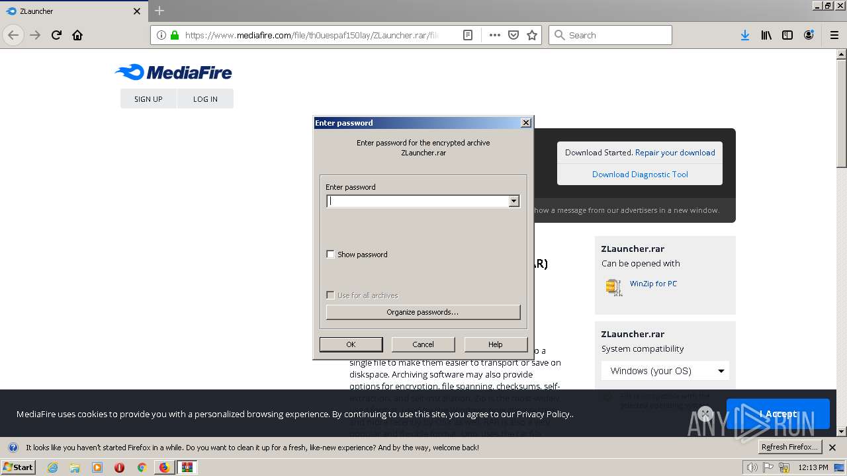Image resolution: width=847 pixels, height=476 pixels.
Task: Show site information icon in address bar
Action: [161, 35]
